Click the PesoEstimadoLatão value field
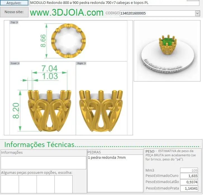The image size is (203, 195). pyautogui.click(x=189, y=182)
